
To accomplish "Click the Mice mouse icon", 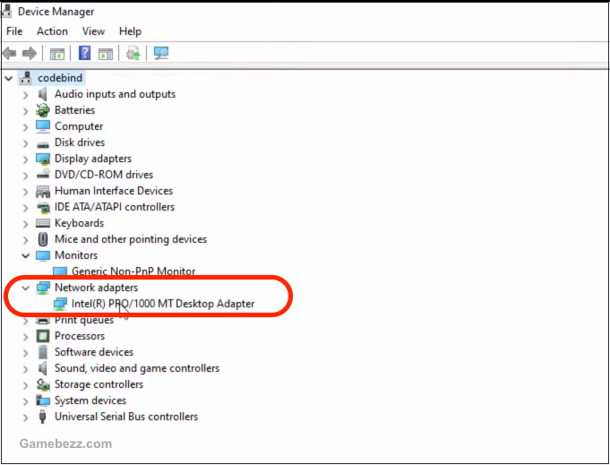I will (43, 239).
